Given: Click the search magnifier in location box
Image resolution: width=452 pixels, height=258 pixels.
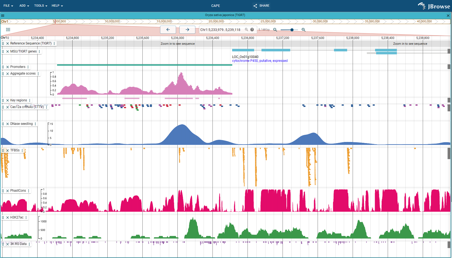Looking at the screenshot, I should 246,30.
